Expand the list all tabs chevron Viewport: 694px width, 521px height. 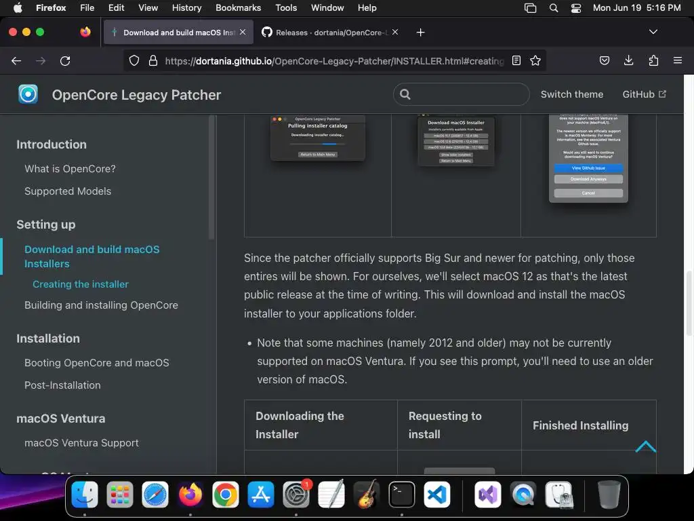coord(653,32)
